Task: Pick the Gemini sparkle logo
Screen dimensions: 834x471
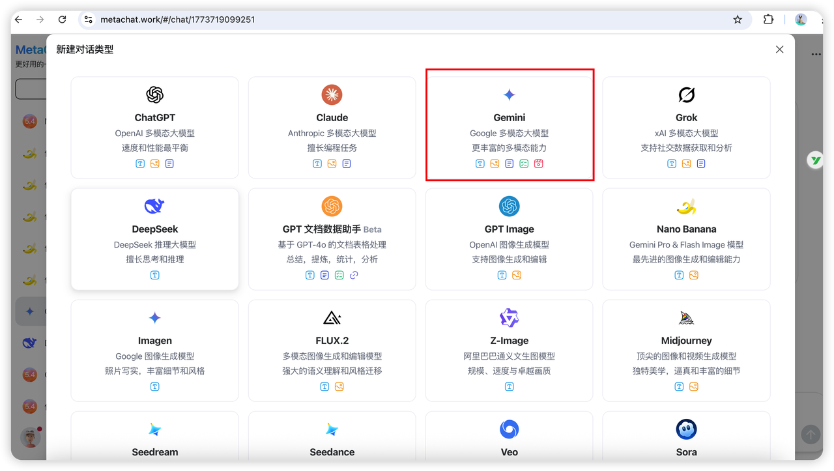Action: click(510, 95)
